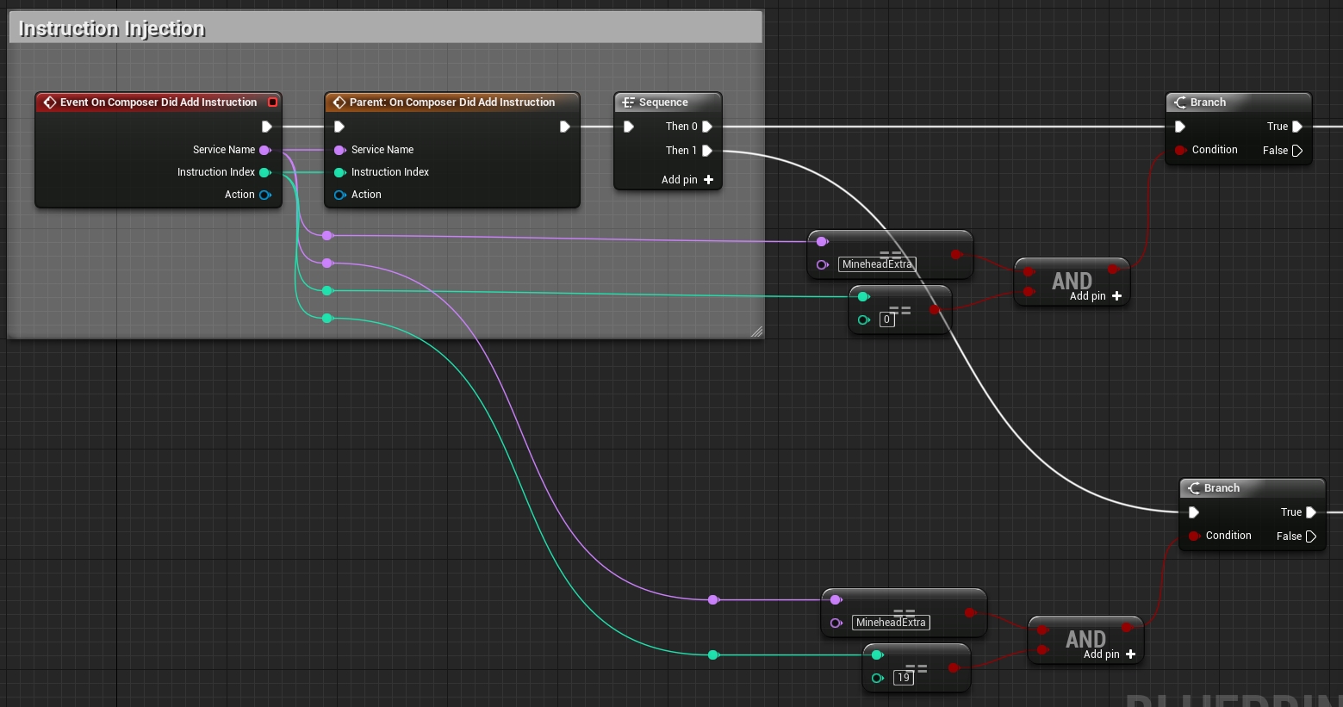Click the equals icon on the upper MineheadExtra node
The width and height of the screenshot is (1343, 707).
pyautogui.click(x=892, y=251)
